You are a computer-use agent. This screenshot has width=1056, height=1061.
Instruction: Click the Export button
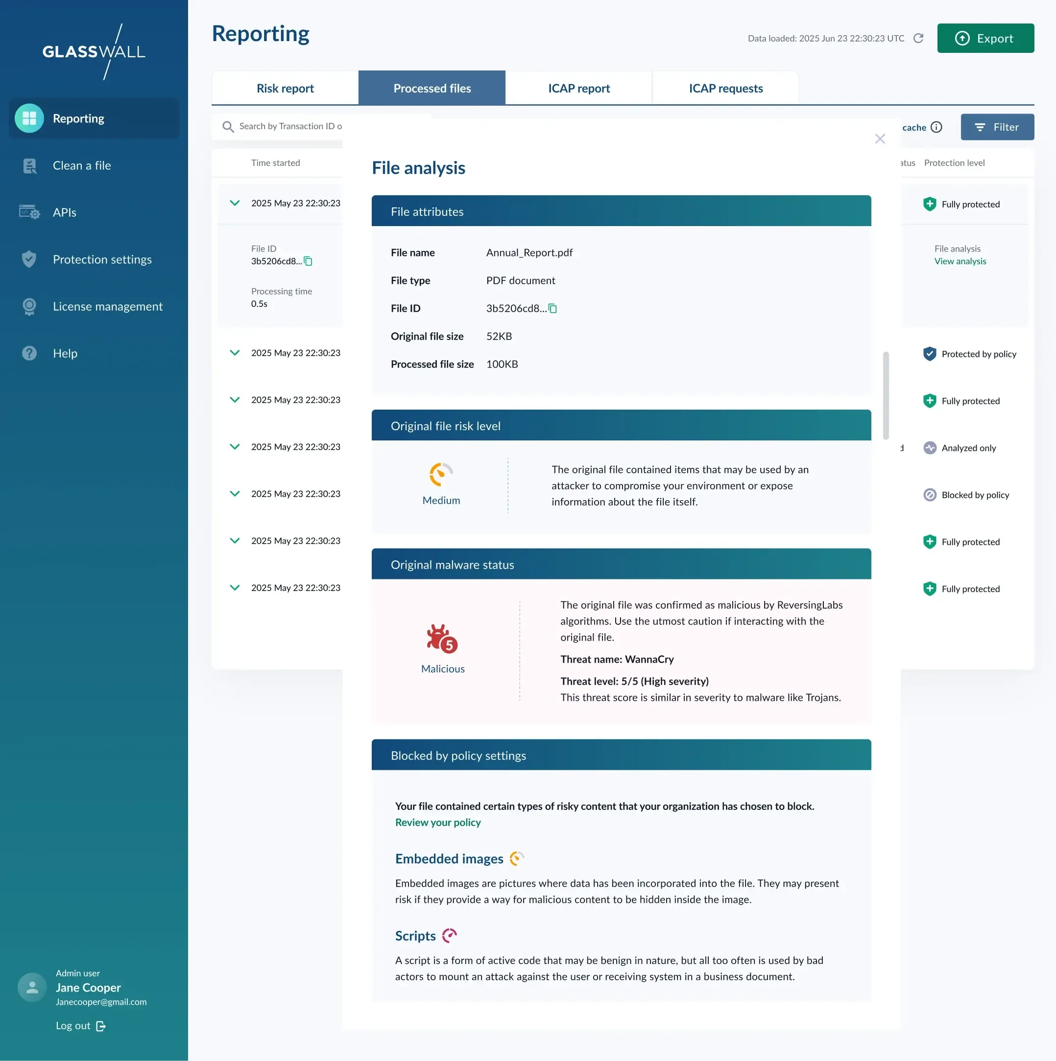tap(985, 38)
